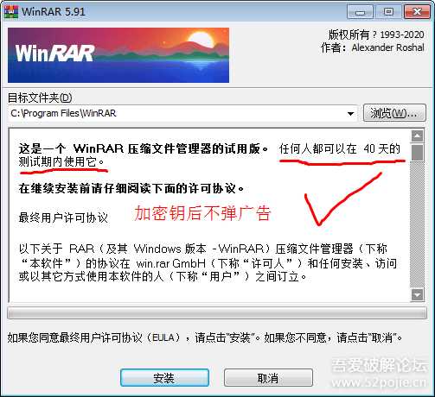435x397 pixels.
Task: Close the WinRAR 5.91 installer window
Action: [x=417, y=12]
